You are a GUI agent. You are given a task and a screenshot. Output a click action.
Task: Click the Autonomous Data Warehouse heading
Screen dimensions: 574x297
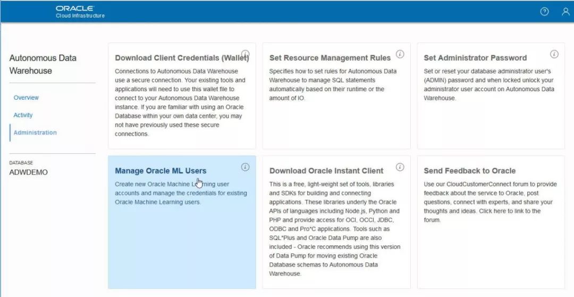tap(43, 64)
